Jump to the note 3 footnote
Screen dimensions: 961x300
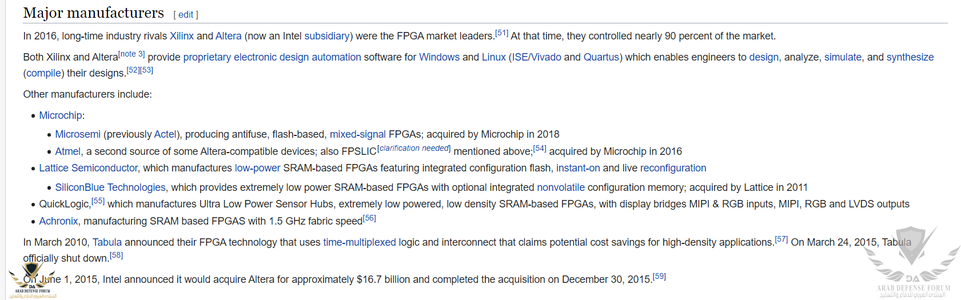coord(131,54)
